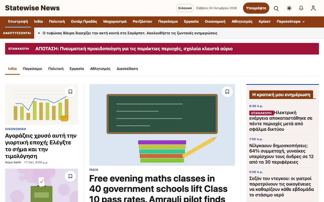Bookmark the free evening maths classes article
The image size is (324, 202).
click(227, 92)
